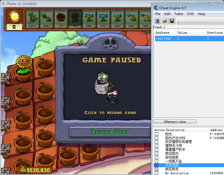
Task: Click the $530,830 money amount
Action: click(38, 170)
